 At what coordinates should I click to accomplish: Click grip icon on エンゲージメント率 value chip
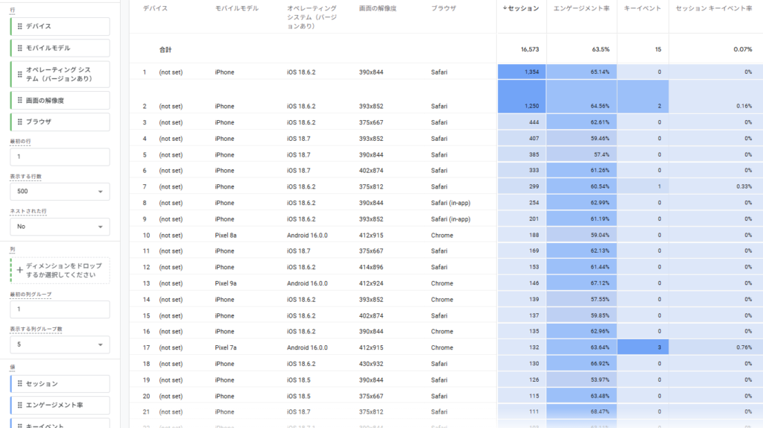(20, 406)
